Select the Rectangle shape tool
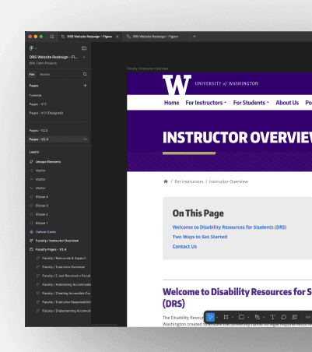Screen dimensions: 312x352 point(241,317)
